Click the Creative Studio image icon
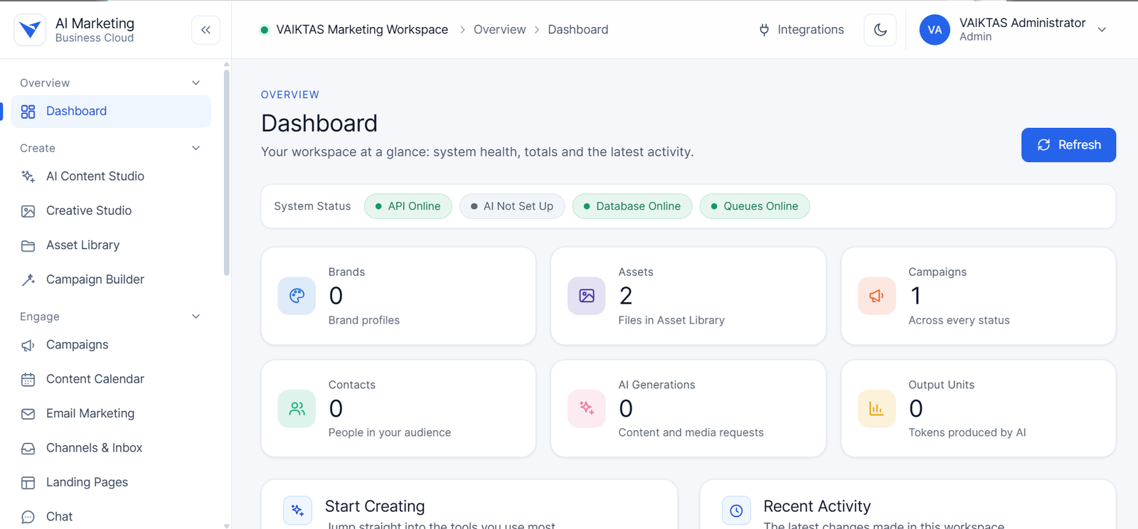Image resolution: width=1138 pixels, height=529 pixels. click(x=28, y=211)
